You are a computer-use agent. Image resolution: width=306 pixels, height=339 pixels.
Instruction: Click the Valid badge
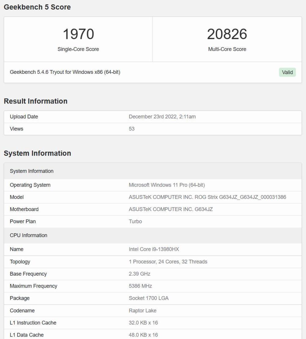[x=287, y=72]
